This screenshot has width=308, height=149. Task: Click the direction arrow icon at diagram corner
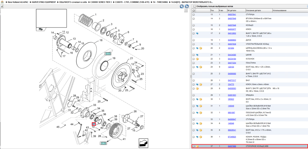pyautogui.click(x=144, y=143)
